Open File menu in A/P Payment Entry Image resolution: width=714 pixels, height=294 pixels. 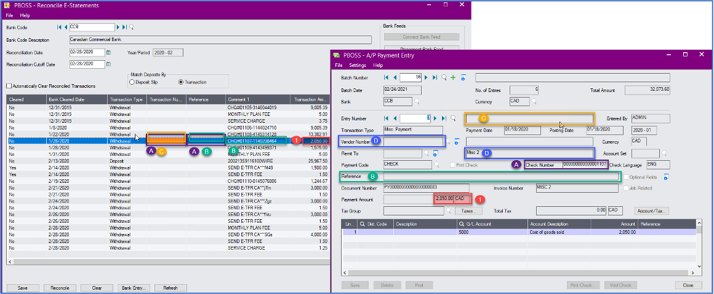point(339,66)
